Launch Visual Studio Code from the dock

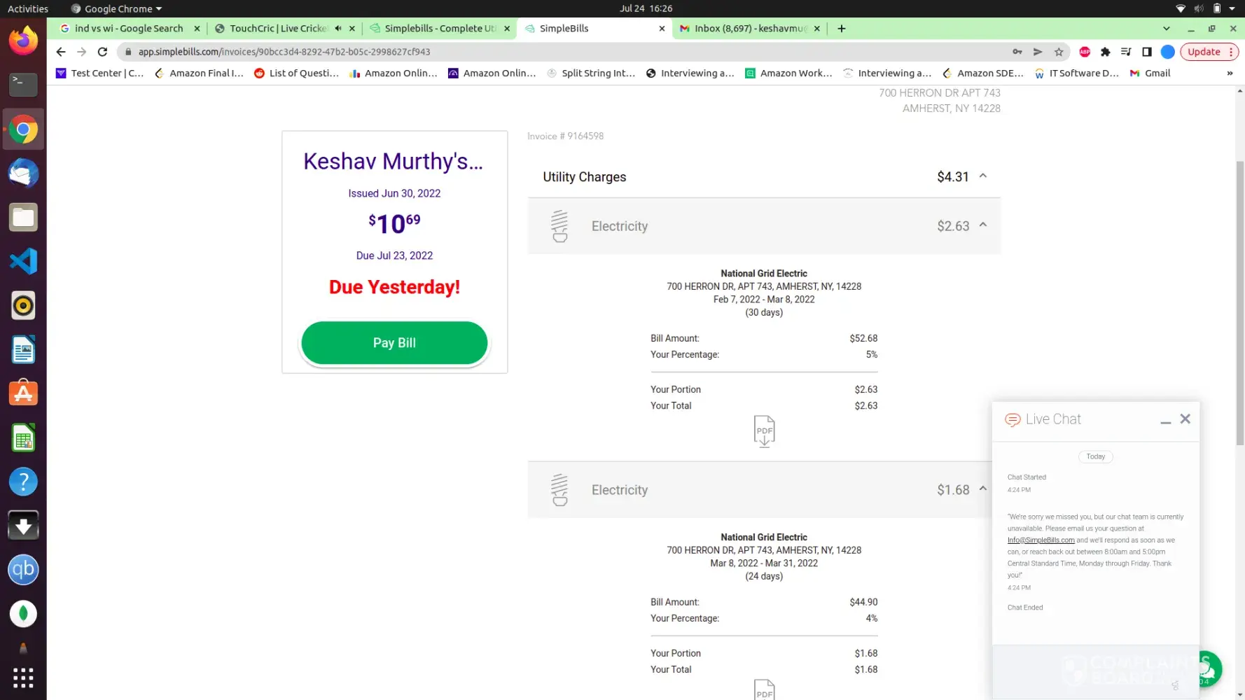click(x=23, y=262)
